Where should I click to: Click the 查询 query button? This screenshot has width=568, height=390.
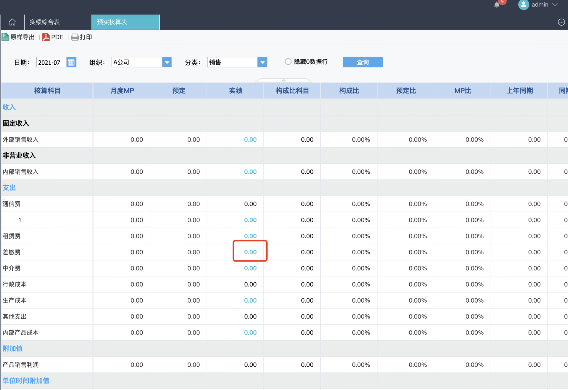click(362, 62)
